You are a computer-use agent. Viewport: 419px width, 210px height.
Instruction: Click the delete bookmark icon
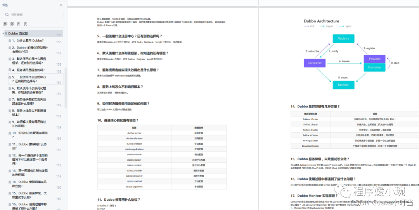tap(26, 24)
